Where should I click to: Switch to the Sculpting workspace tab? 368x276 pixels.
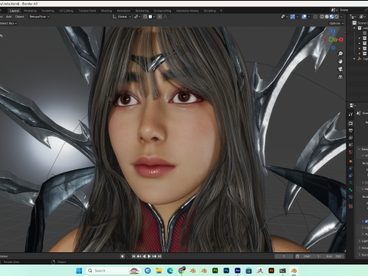point(48,11)
